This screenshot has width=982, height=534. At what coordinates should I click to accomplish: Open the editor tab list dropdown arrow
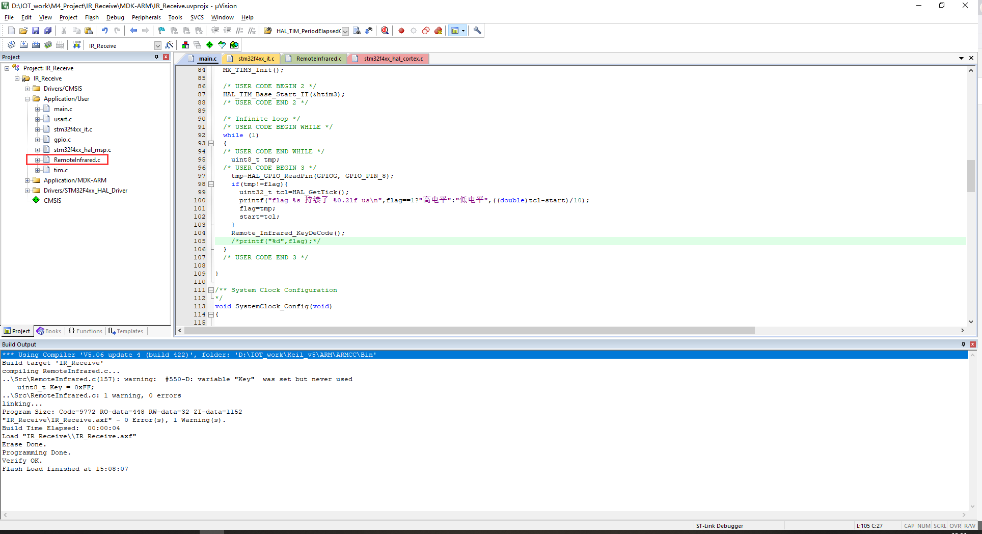point(961,58)
